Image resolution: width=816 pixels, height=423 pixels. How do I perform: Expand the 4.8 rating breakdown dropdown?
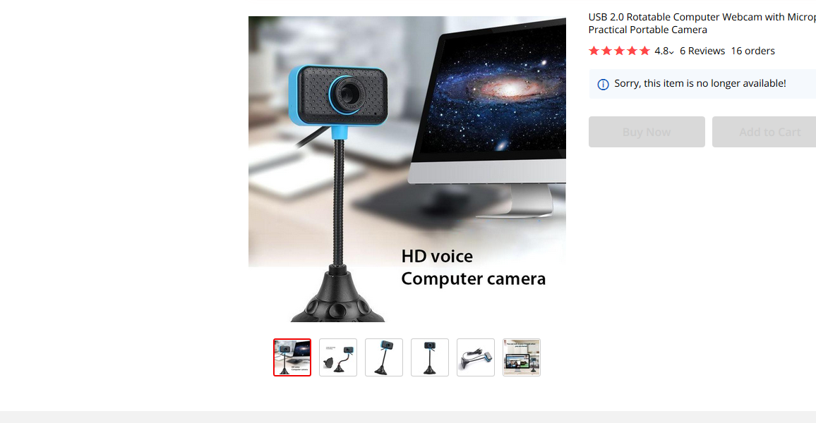(x=664, y=51)
